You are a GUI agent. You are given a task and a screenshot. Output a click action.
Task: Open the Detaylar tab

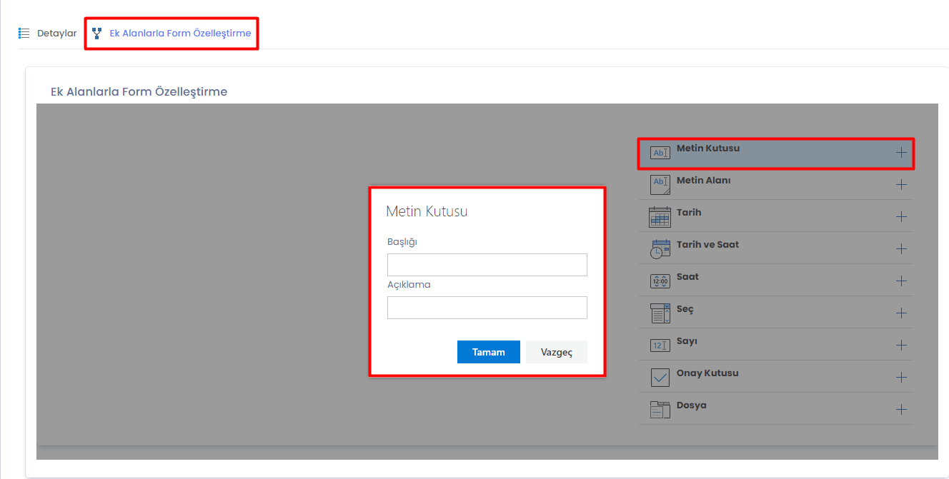tap(48, 33)
